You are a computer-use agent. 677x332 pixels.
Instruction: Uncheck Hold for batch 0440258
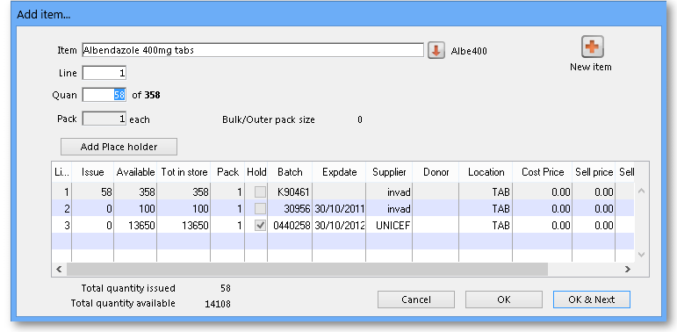pos(260,226)
